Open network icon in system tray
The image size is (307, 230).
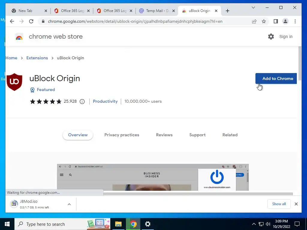click(x=261, y=224)
